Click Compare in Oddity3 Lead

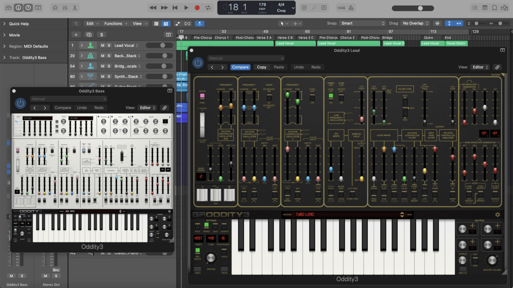(240, 67)
